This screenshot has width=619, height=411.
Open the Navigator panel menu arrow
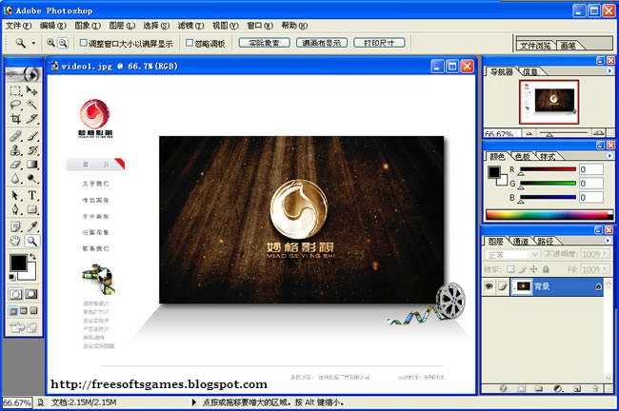609,71
